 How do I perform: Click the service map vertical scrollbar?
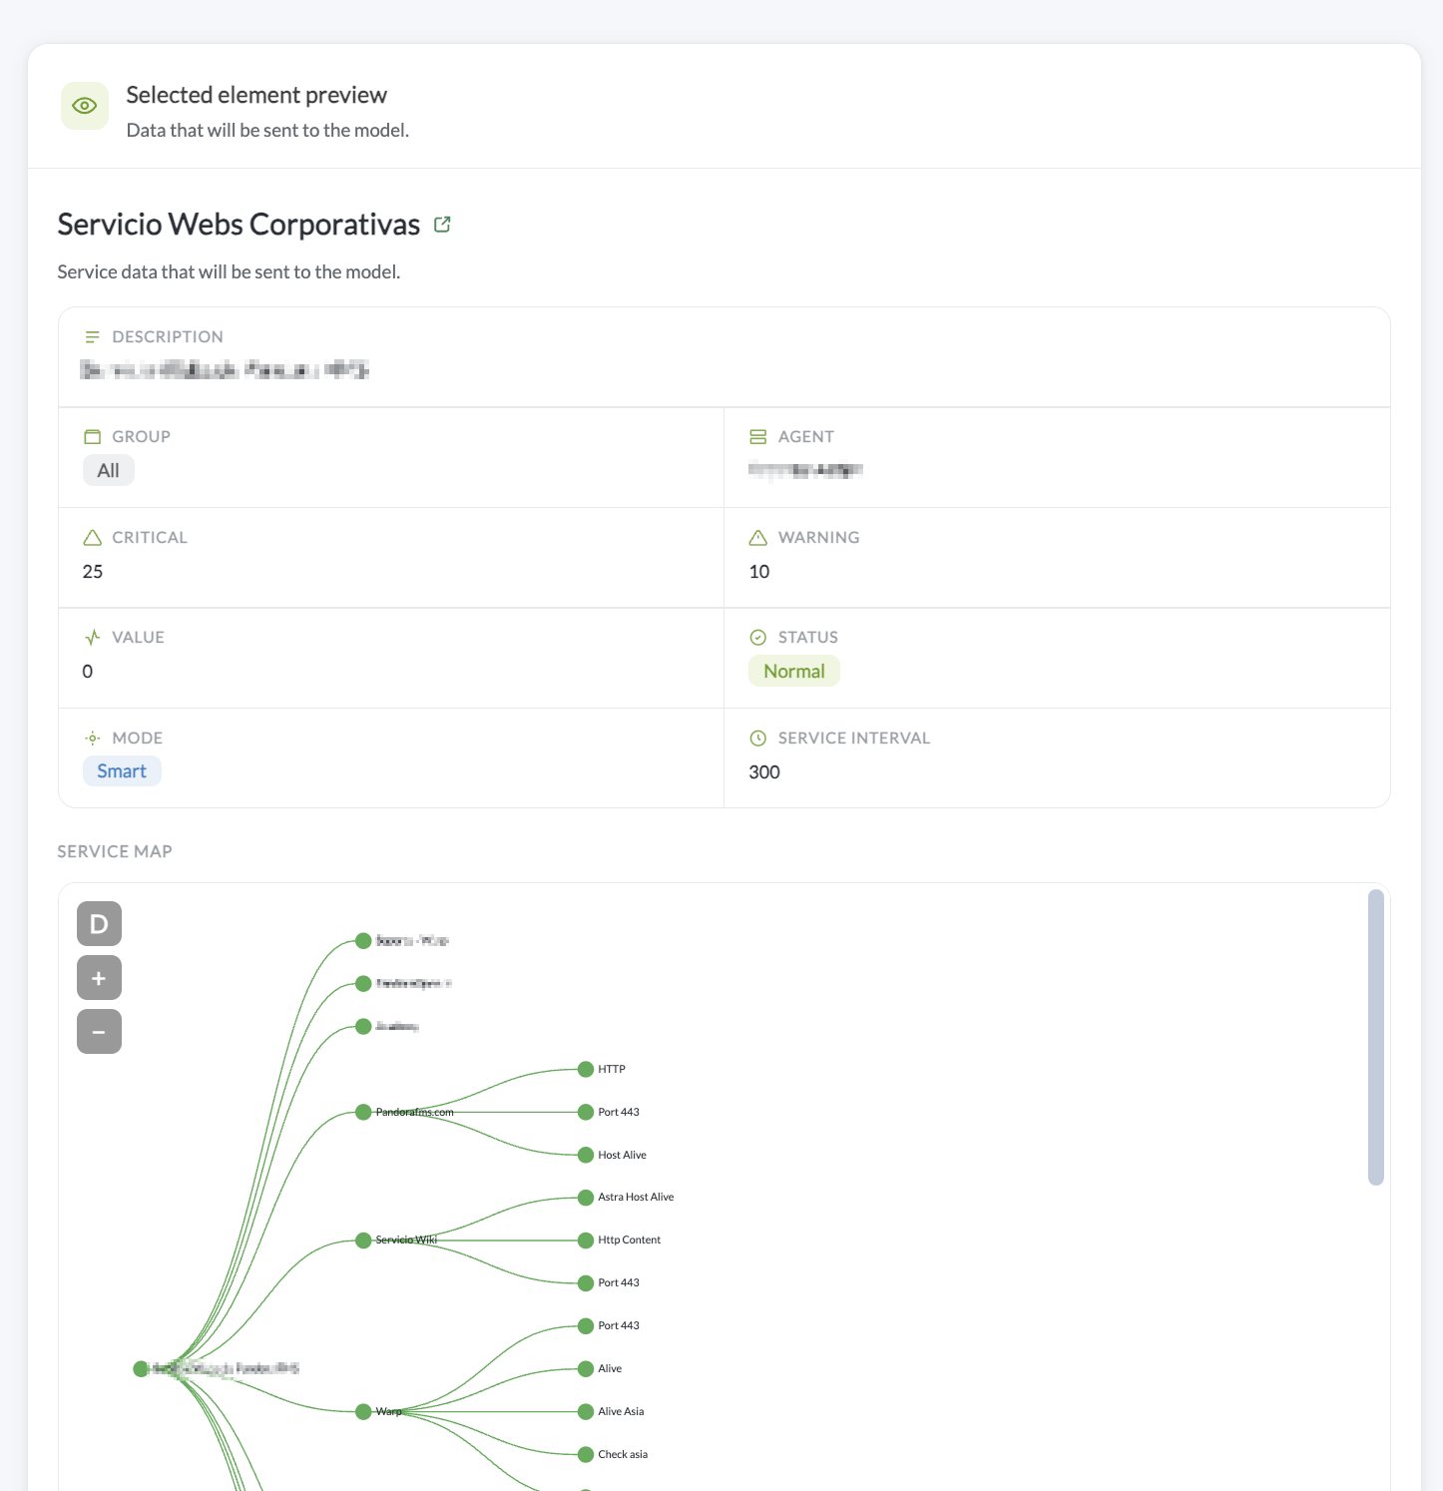coord(1376,1037)
